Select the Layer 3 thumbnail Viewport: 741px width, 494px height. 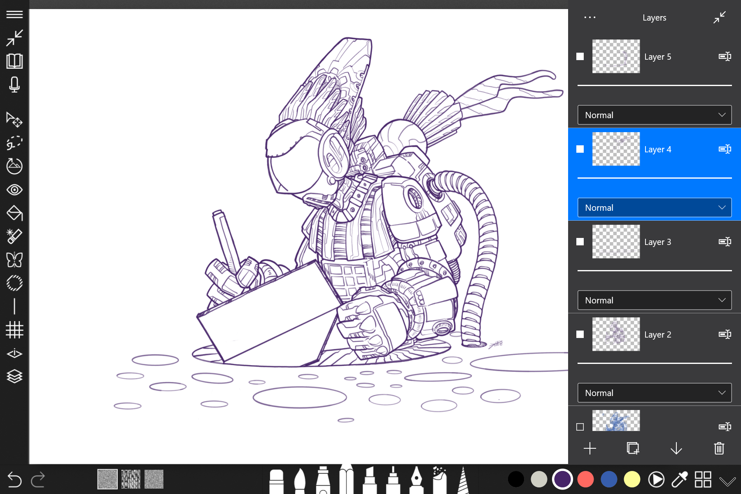pos(616,242)
